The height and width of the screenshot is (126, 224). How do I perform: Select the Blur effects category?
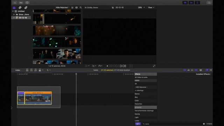[x=146, y=97]
